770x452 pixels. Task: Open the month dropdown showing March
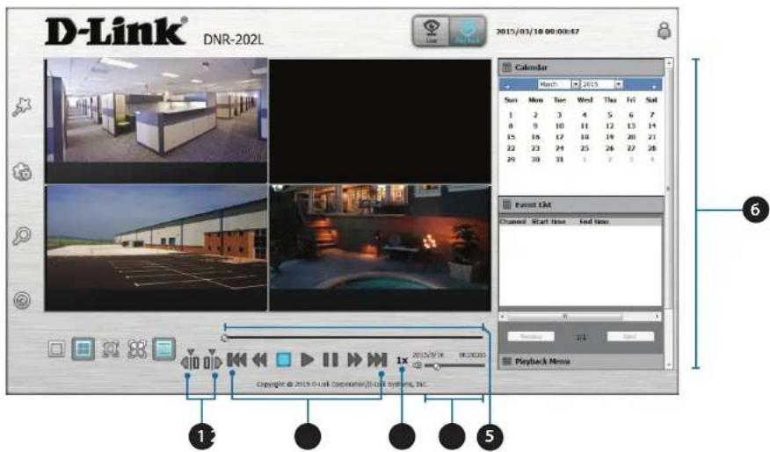tap(558, 84)
